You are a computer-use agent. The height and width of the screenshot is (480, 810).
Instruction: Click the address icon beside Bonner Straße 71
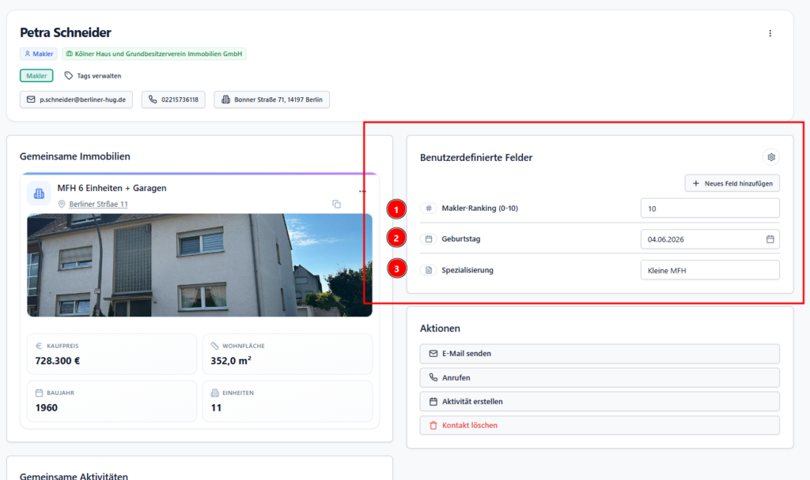[227, 99]
